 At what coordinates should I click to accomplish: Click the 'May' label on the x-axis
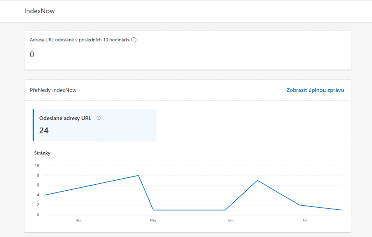(x=153, y=220)
